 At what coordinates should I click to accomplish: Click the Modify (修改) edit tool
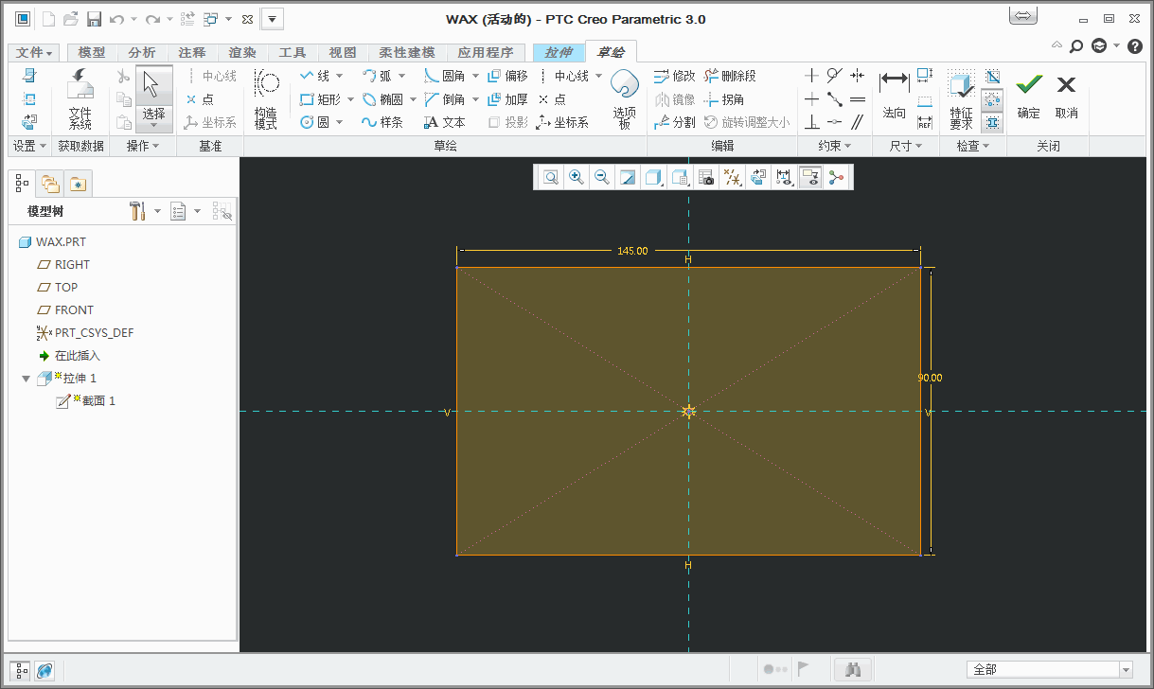pos(674,76)
